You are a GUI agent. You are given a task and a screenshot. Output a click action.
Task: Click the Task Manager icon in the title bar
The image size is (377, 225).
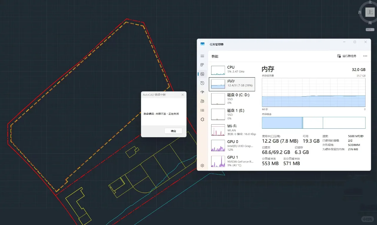[202, 43]
